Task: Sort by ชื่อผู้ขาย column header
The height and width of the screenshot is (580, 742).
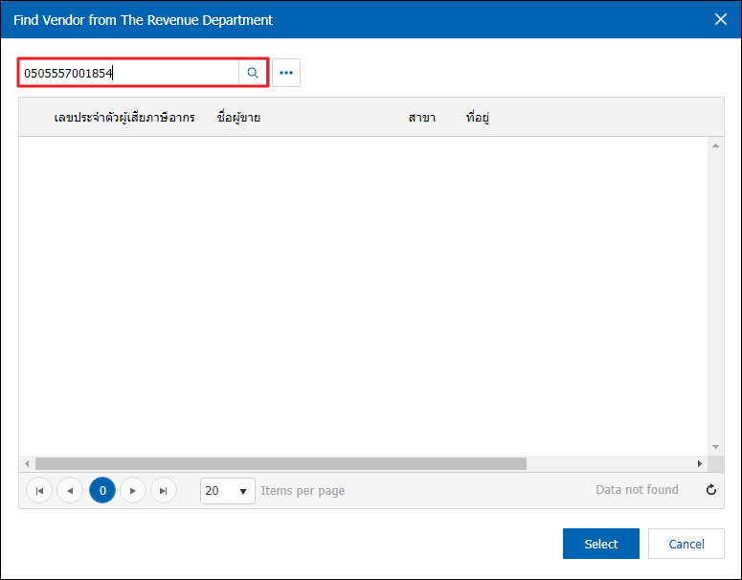Action: pyautogui.click(x=238, y=118)
